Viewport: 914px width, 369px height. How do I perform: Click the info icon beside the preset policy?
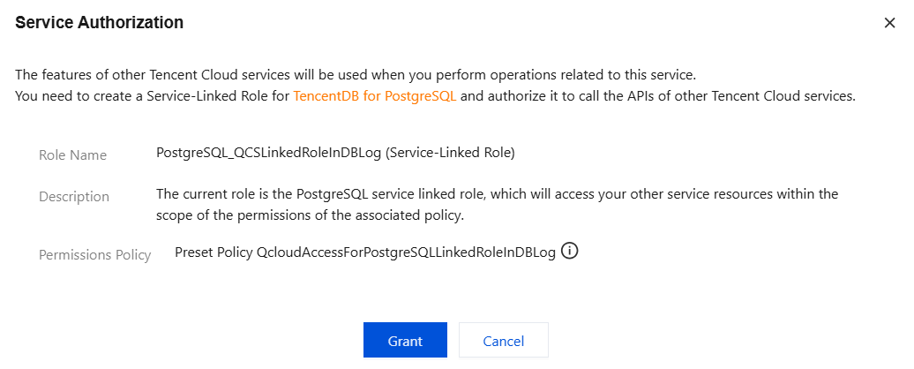pos(570,252)
